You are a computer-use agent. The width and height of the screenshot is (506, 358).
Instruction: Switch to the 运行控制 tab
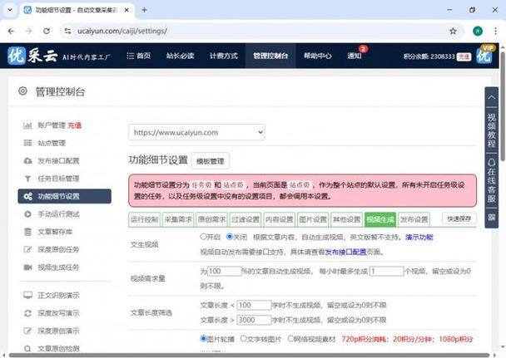pyautogui.click(x=144, y=219)
